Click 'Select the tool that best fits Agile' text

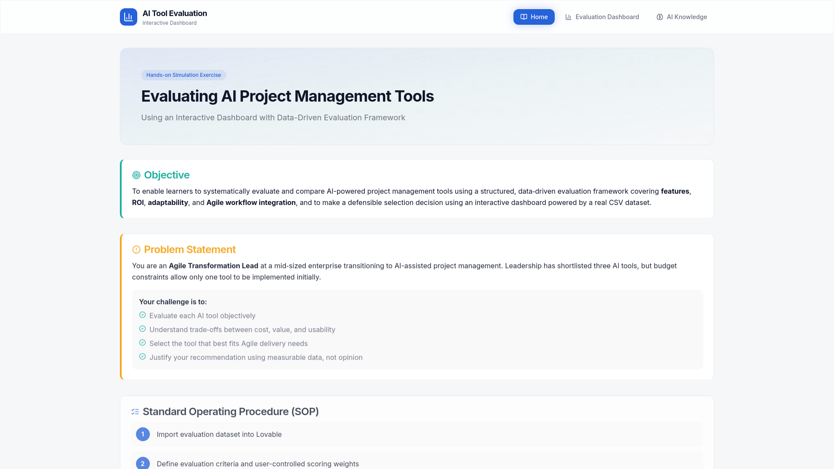(228, 343)
